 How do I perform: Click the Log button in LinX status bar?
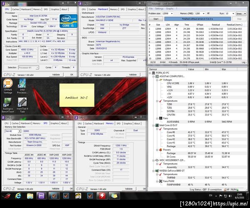[x=244, y=62]
